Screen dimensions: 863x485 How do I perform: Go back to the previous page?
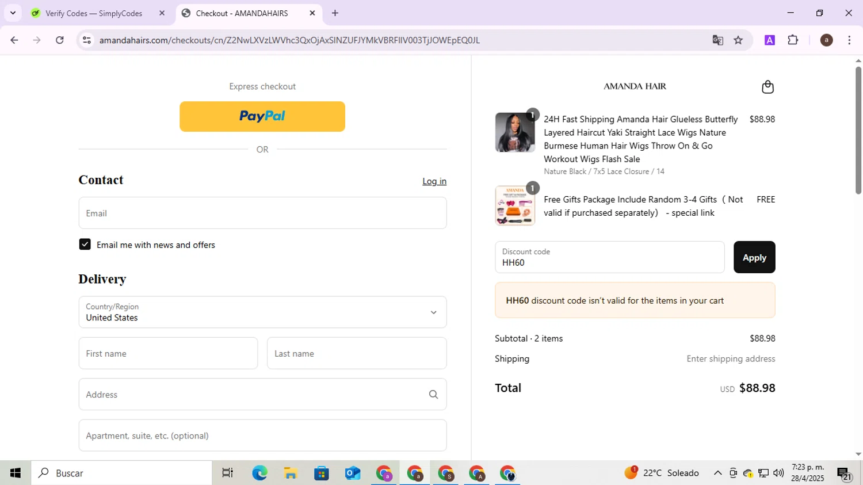(x=14, y=40)
